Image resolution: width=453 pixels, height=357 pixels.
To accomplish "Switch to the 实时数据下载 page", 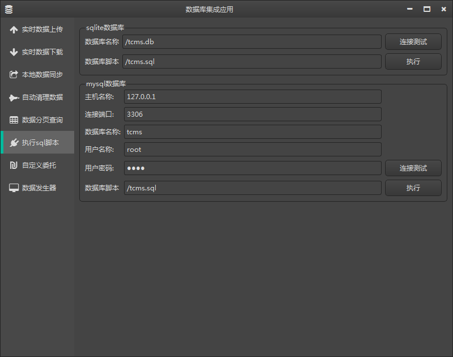I will tap(37, 52).
